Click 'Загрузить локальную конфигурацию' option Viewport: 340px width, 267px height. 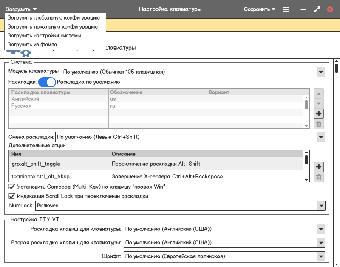53,27
